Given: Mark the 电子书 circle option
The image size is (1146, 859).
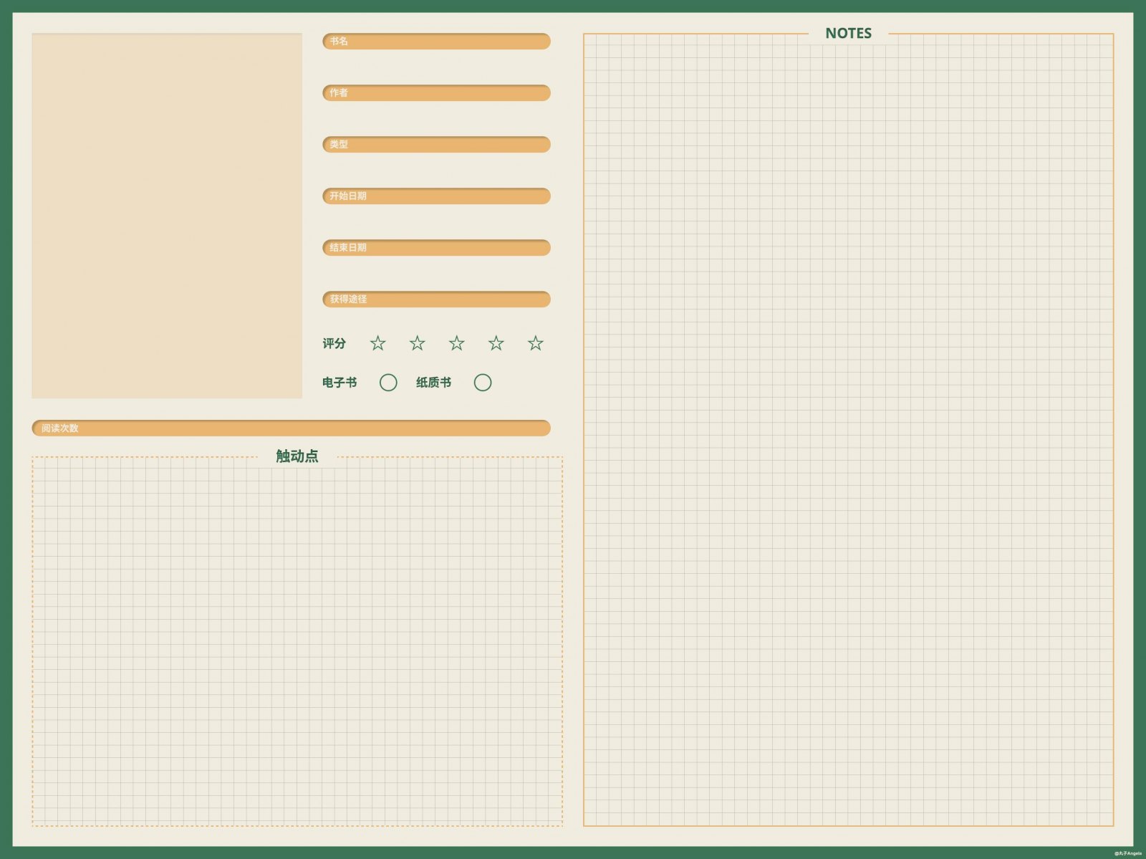Looking at the screenshot, I should pyautogui.click(x=388, y=383).
